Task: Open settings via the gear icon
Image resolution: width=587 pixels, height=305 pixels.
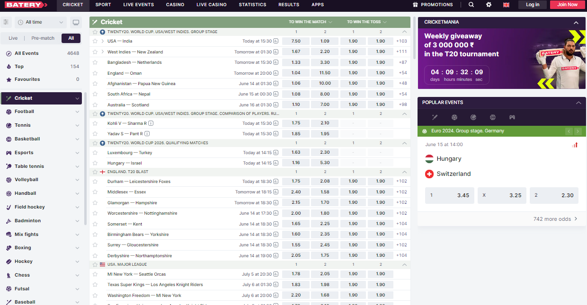Action: 489,5
